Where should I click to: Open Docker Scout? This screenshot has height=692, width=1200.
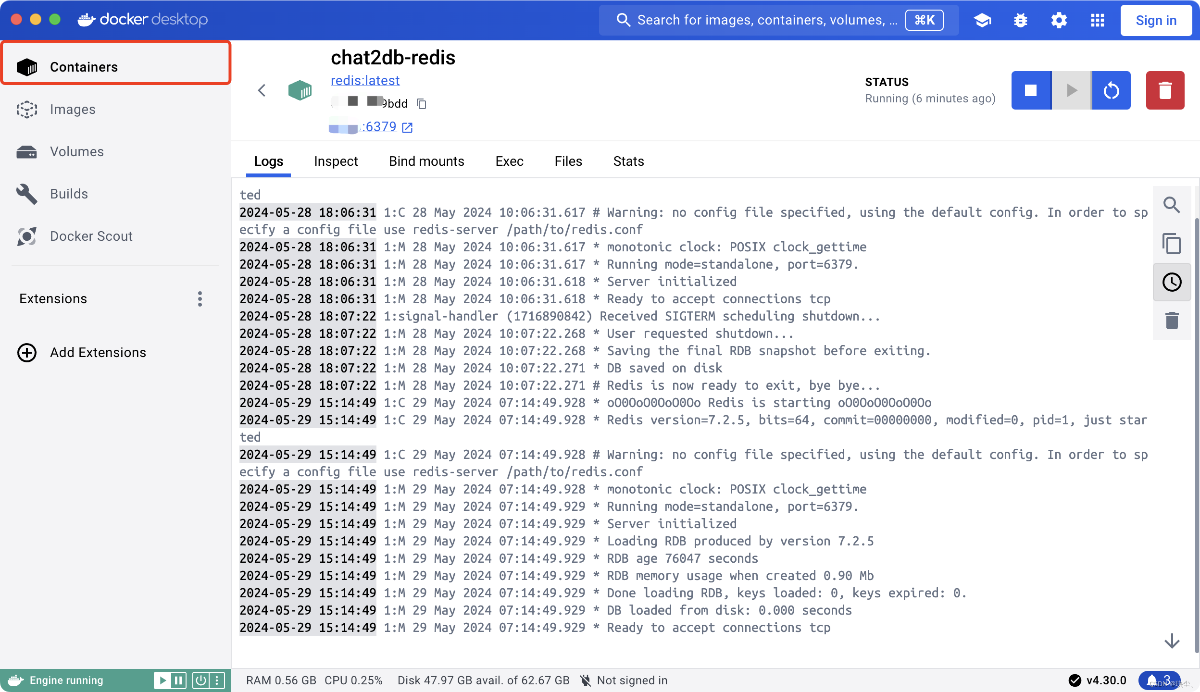pyautogui.click(x=116, y=236)
